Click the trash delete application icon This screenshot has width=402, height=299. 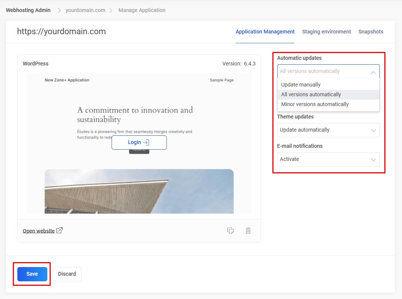tap(248, 231)
